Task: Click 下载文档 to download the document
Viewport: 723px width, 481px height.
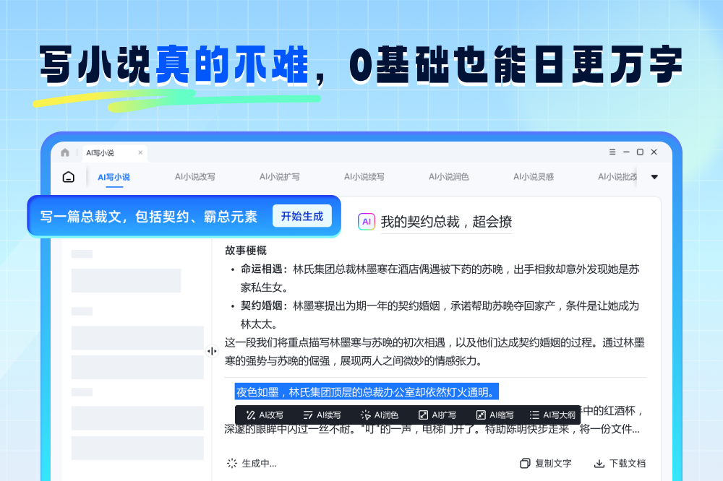Action: click(620, 464)
